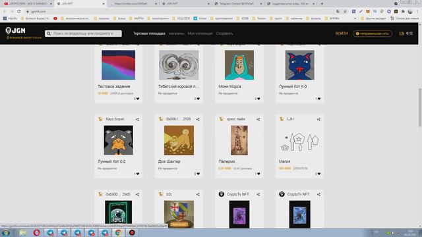Click the Неправильная сеть network button
Image resolution: width=422 pixels, height=237 pixels.
tap(372, 34)
